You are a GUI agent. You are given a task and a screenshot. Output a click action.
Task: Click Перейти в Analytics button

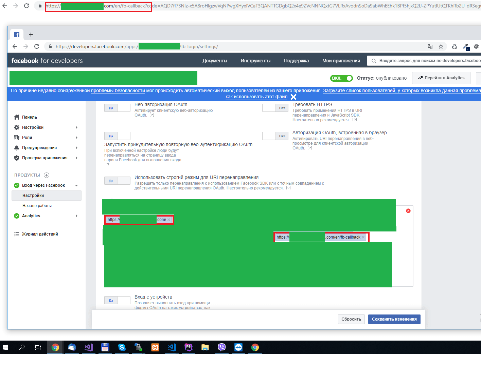click(441, 78)
